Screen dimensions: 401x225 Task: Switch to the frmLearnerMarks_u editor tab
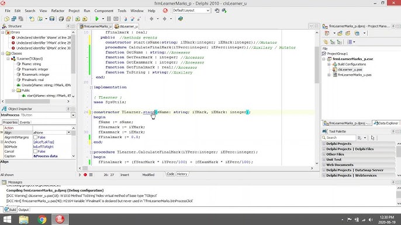95,26
